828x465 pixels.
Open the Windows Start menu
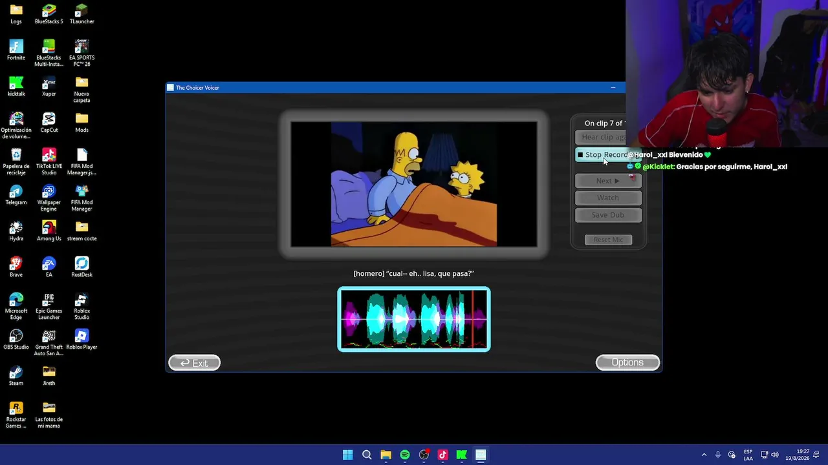[x=347, y=455]
